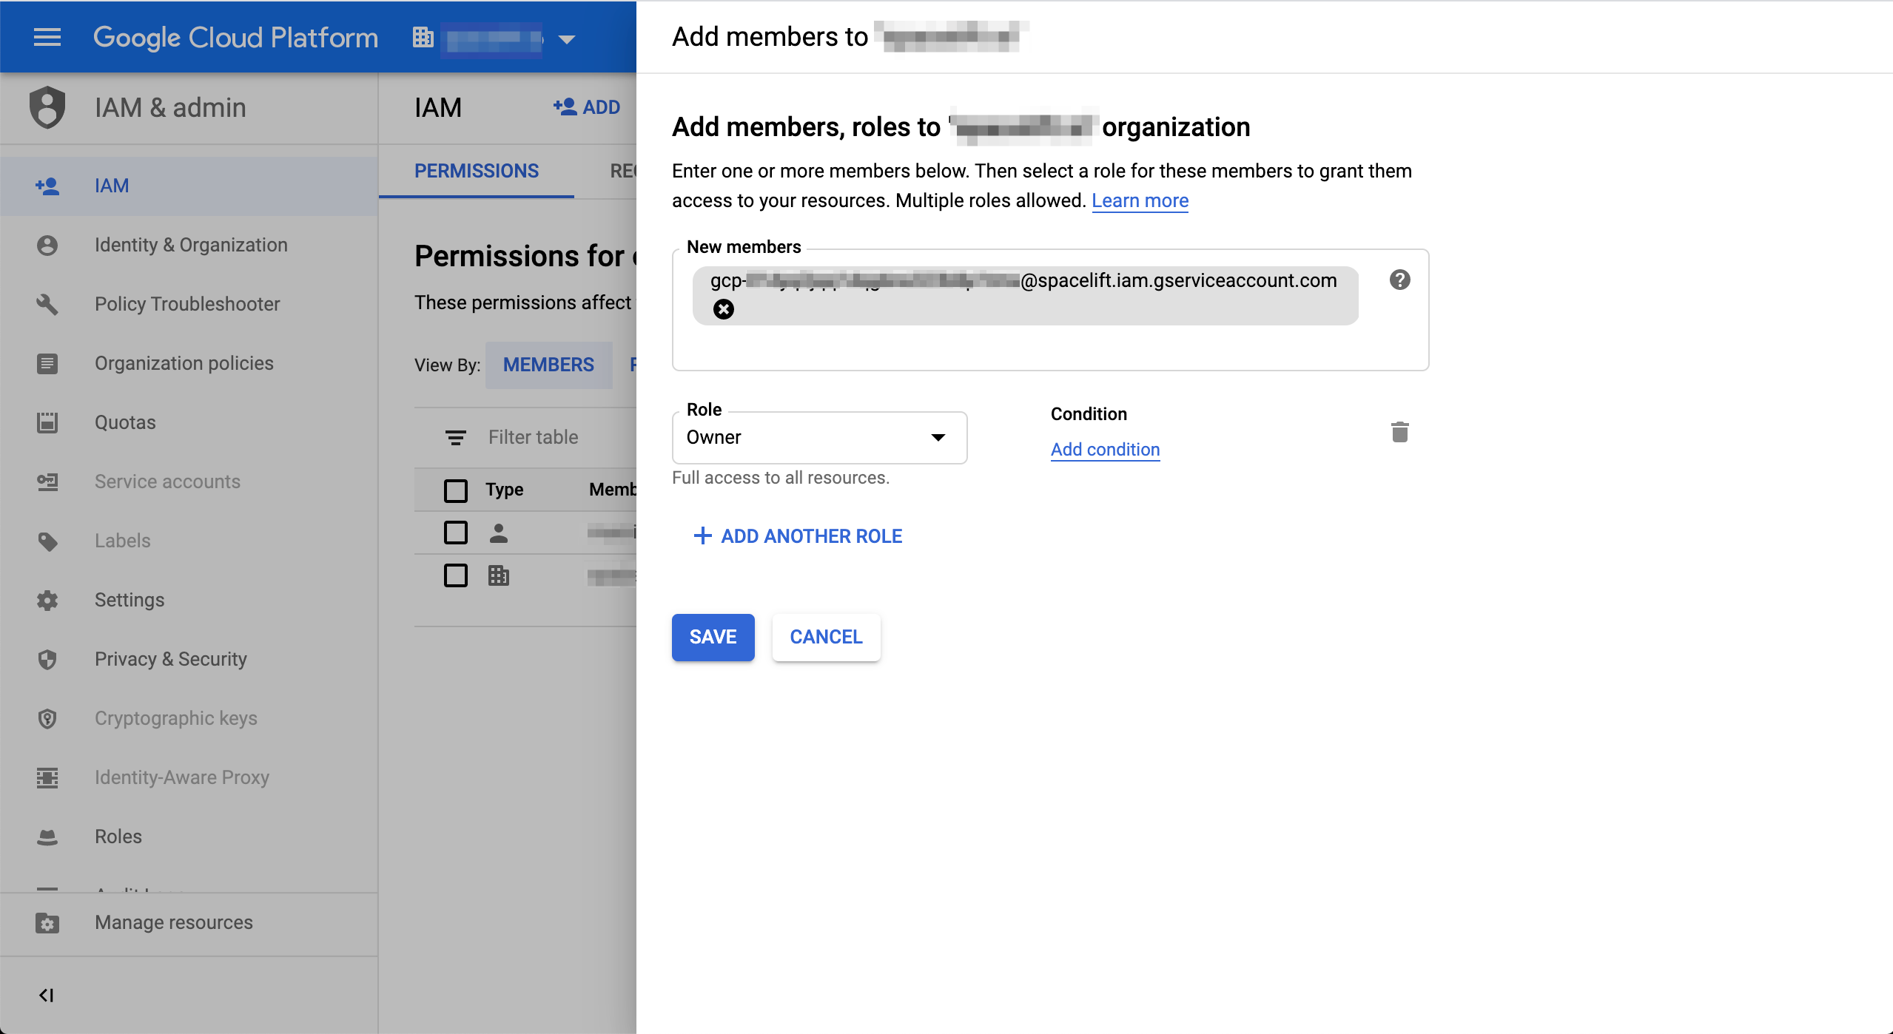Click the organization type icon in members table
This screenshot has height=1034, width=1893.
(499, 575)
